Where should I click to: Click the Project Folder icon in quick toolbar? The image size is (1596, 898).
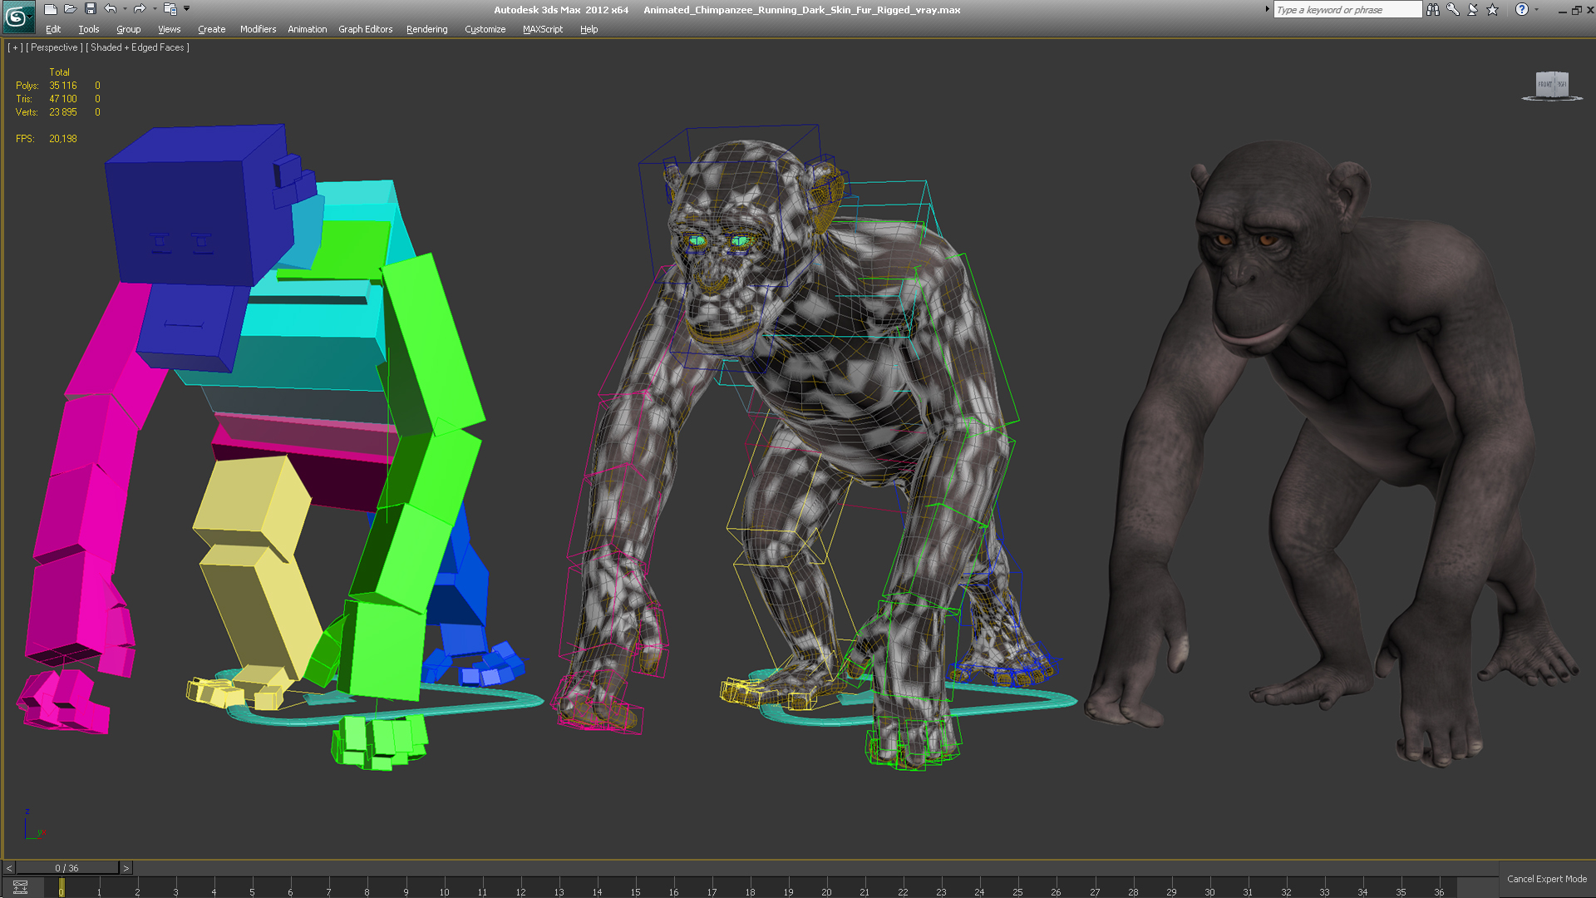coord(170,9)
